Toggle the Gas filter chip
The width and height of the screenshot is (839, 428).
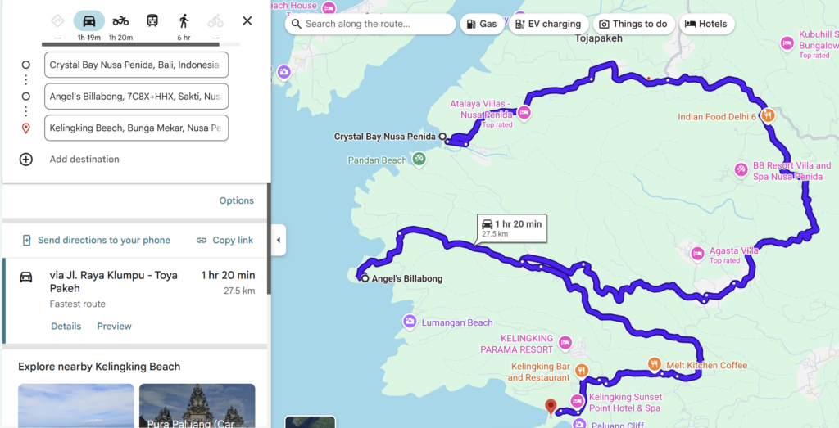[x=481, y=24]
